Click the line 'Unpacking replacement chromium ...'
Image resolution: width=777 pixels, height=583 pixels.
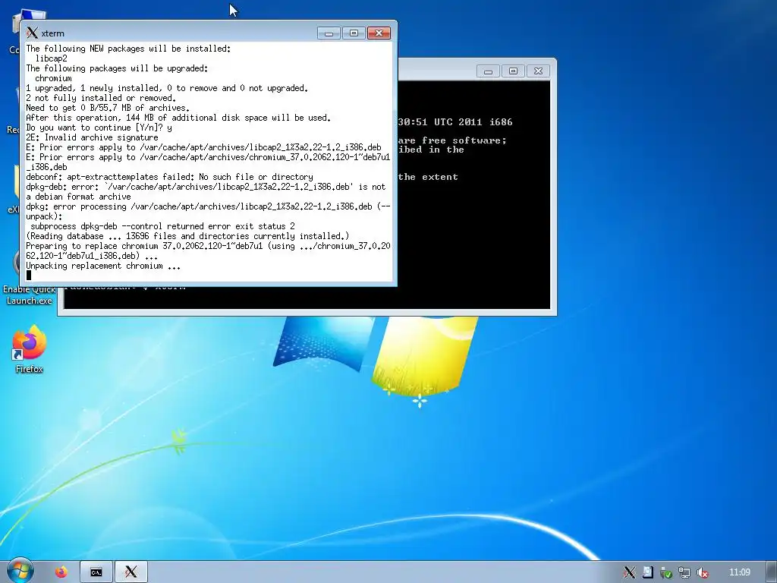click(103, 266)
